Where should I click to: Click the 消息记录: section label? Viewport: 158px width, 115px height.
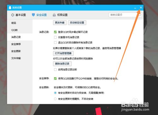coord(44,32)
